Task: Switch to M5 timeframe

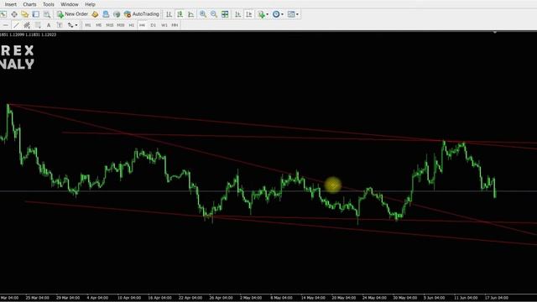Action: (x=99, y=25)
